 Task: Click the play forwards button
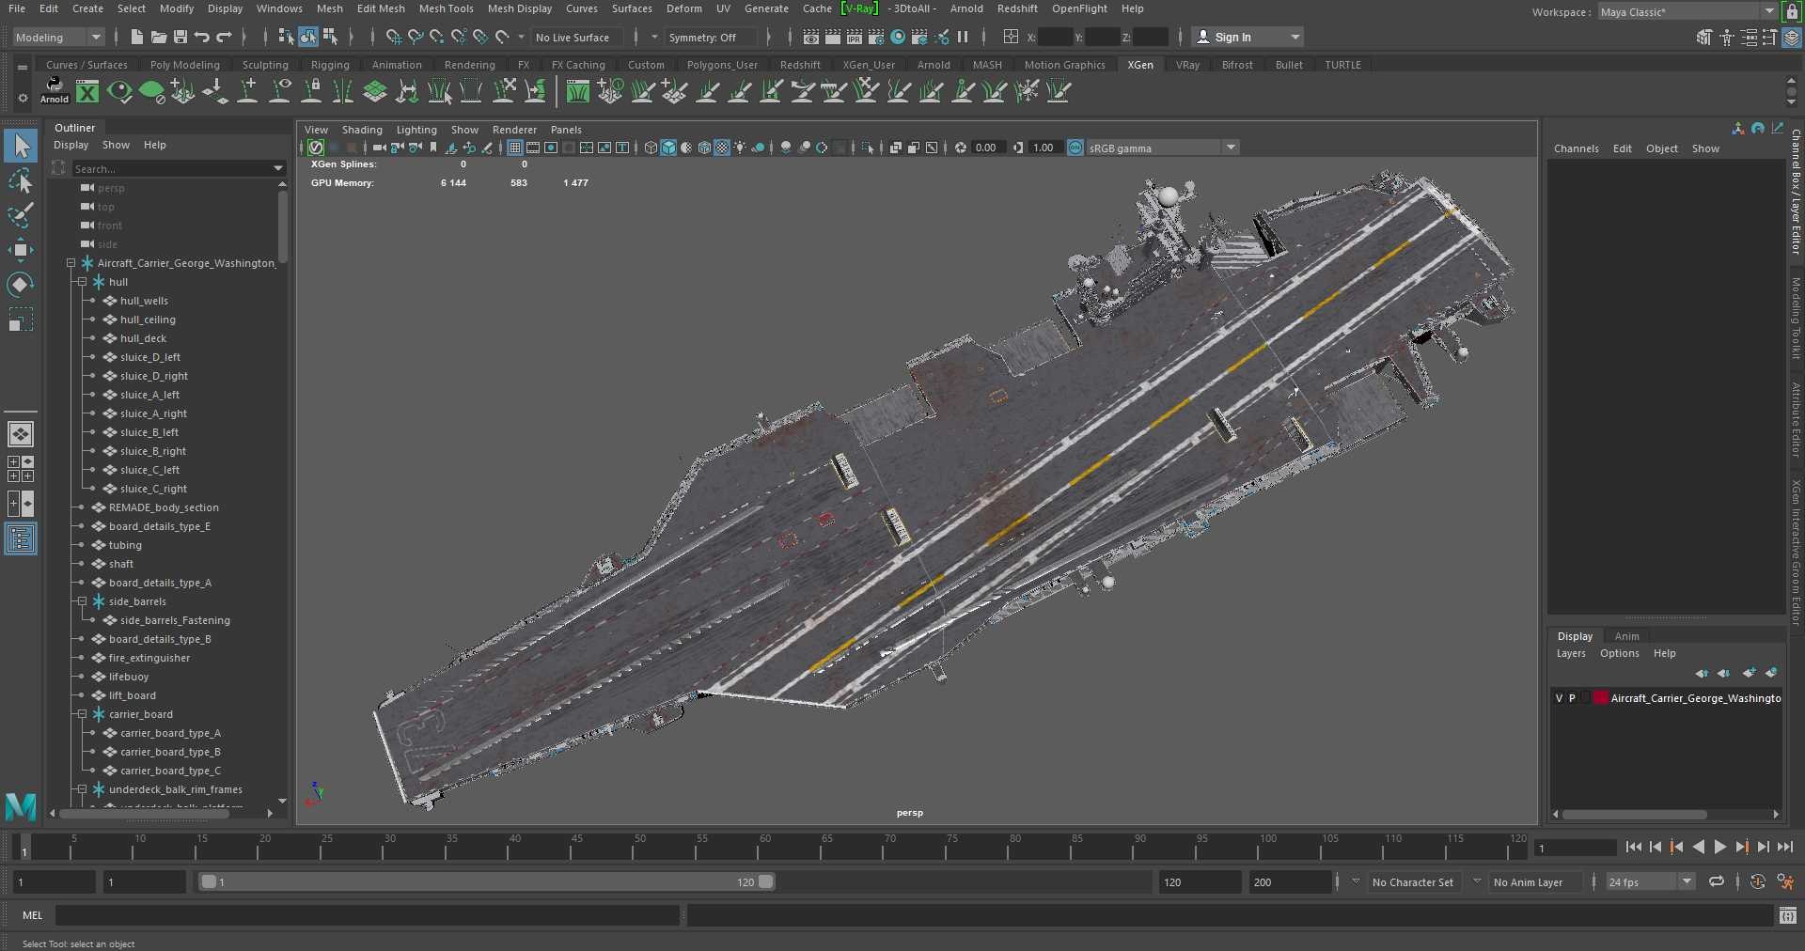click(1719, 847)
